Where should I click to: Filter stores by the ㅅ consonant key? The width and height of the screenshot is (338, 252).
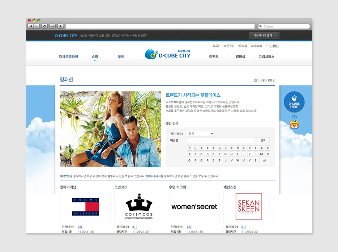coord(226,148)
